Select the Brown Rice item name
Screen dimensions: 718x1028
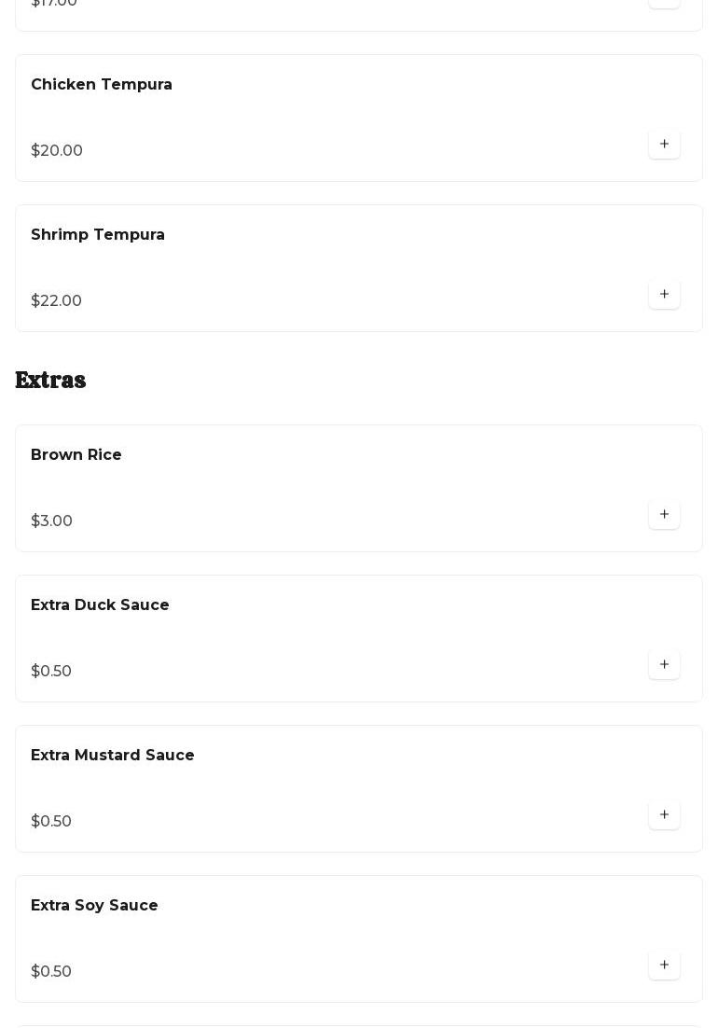76,455
